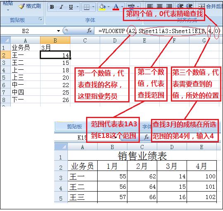The width and height of the screenshot is (223, 211).
Task: Click the cell with value 102
Action: click(201, 197)
